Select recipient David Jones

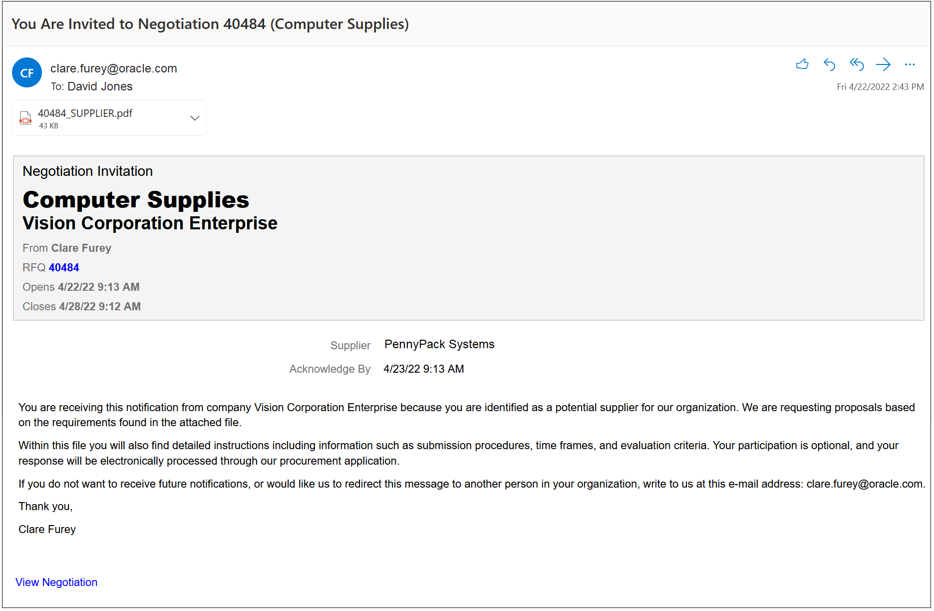(100, 86)
